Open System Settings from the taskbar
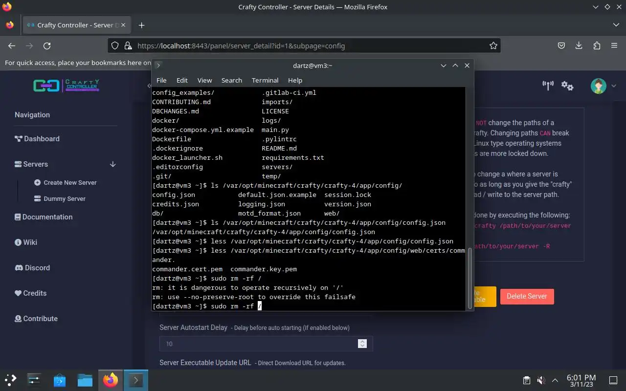Viewport: 626px width, 391px height. coord(34,380)
